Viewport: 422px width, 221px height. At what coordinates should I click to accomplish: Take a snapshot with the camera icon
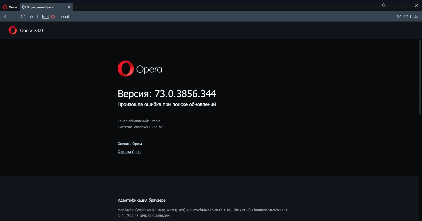pyautogui.click(x=399, y=17)
